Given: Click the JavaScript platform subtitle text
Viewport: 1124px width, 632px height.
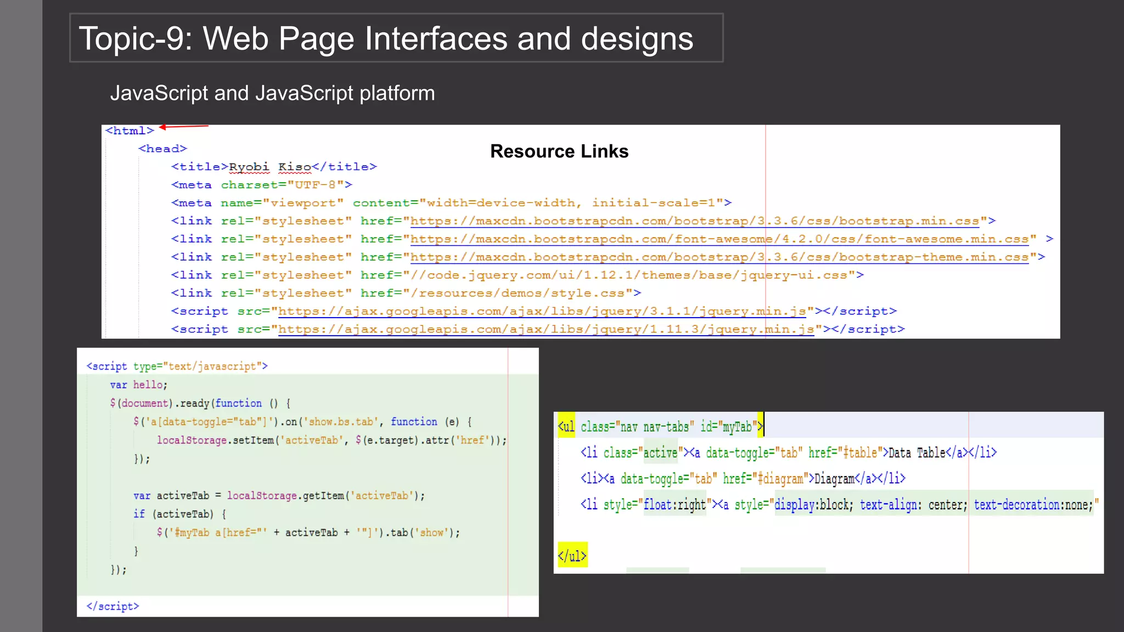Looking at the screenshot, I should 272,93.
